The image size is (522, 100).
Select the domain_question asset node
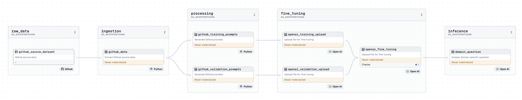click(x=480, y=57)
